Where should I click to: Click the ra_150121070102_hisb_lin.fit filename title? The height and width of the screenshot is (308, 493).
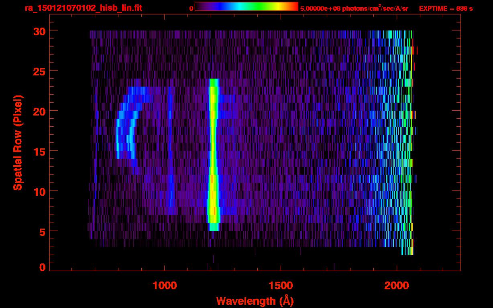(x=83, y=8)
